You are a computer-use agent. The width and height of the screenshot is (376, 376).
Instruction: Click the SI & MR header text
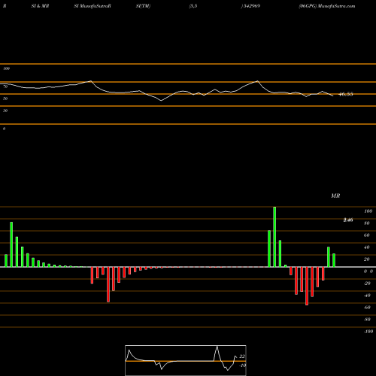(x=40, y=6)
